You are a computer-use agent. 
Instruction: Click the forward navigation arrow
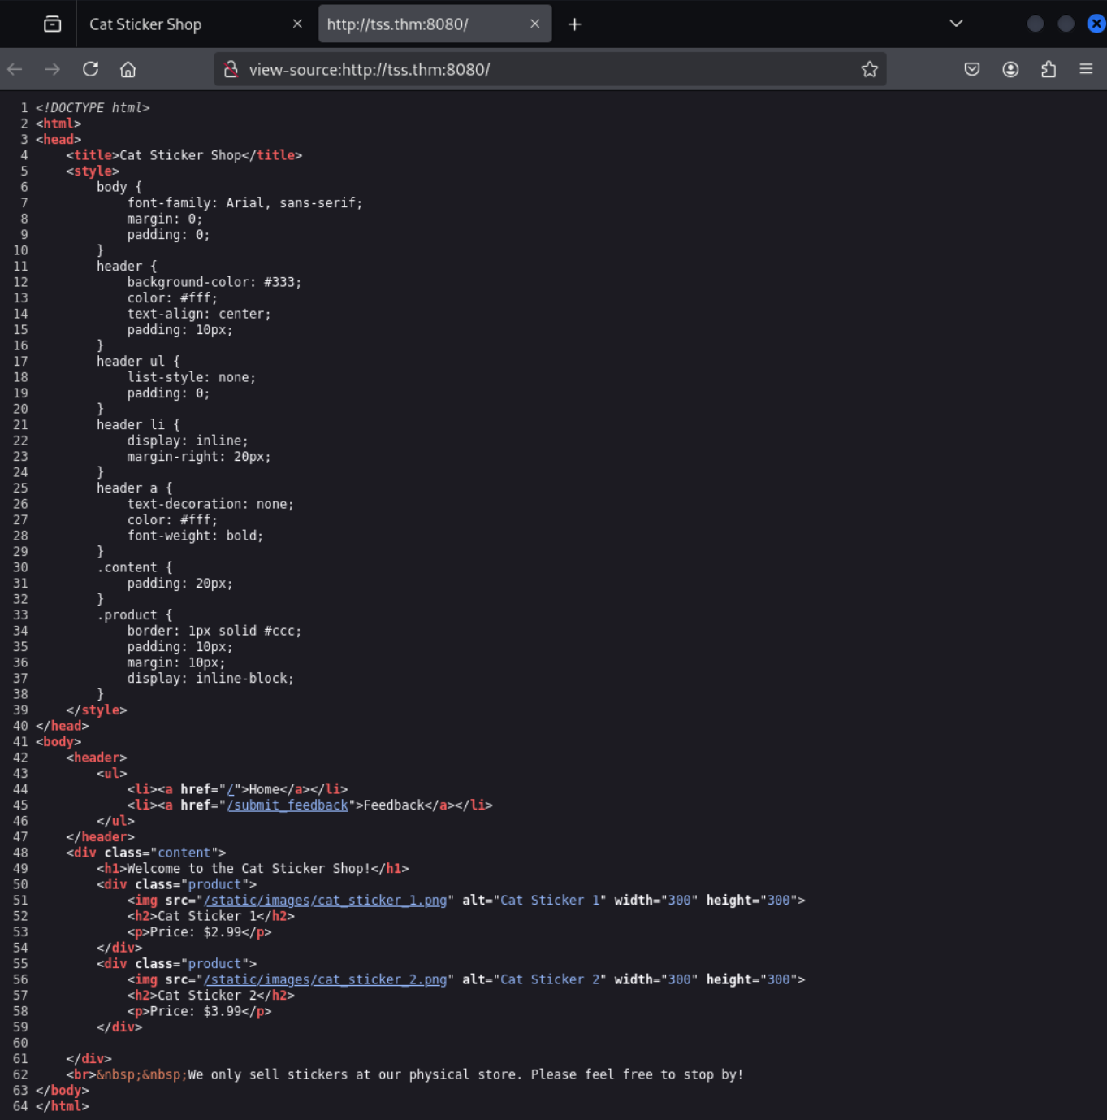click(x=53, y=70)
